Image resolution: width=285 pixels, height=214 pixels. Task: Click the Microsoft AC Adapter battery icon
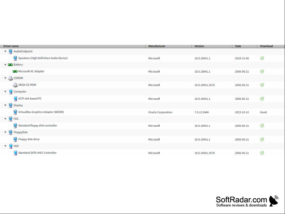(x=15, y=72)
